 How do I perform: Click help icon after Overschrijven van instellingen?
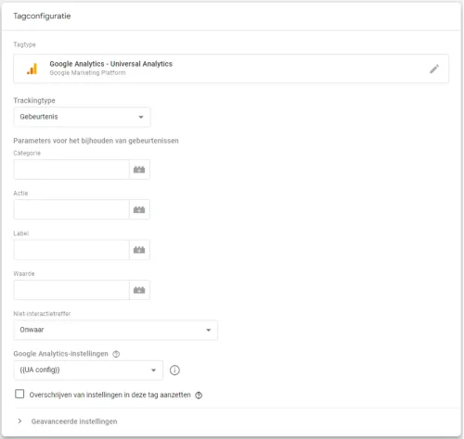coord(199,395)
